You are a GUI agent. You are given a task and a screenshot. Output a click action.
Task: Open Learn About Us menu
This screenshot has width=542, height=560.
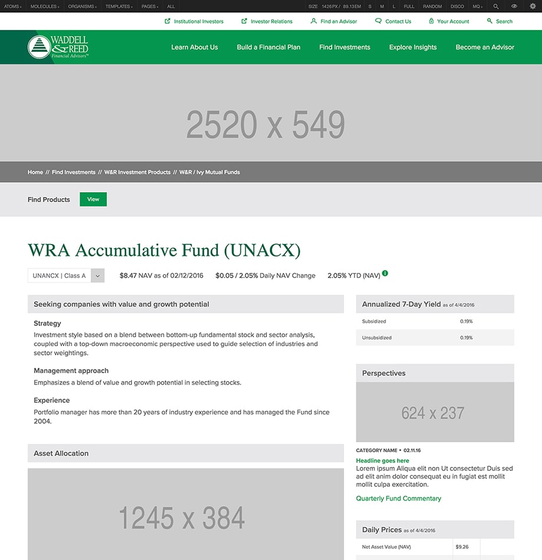[x=194, y=47]
